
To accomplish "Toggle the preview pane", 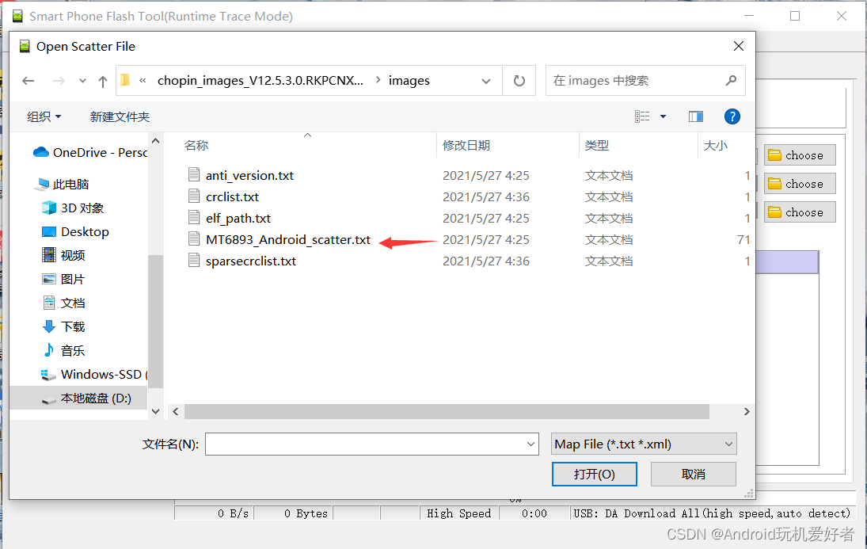I will pos(696,116).
